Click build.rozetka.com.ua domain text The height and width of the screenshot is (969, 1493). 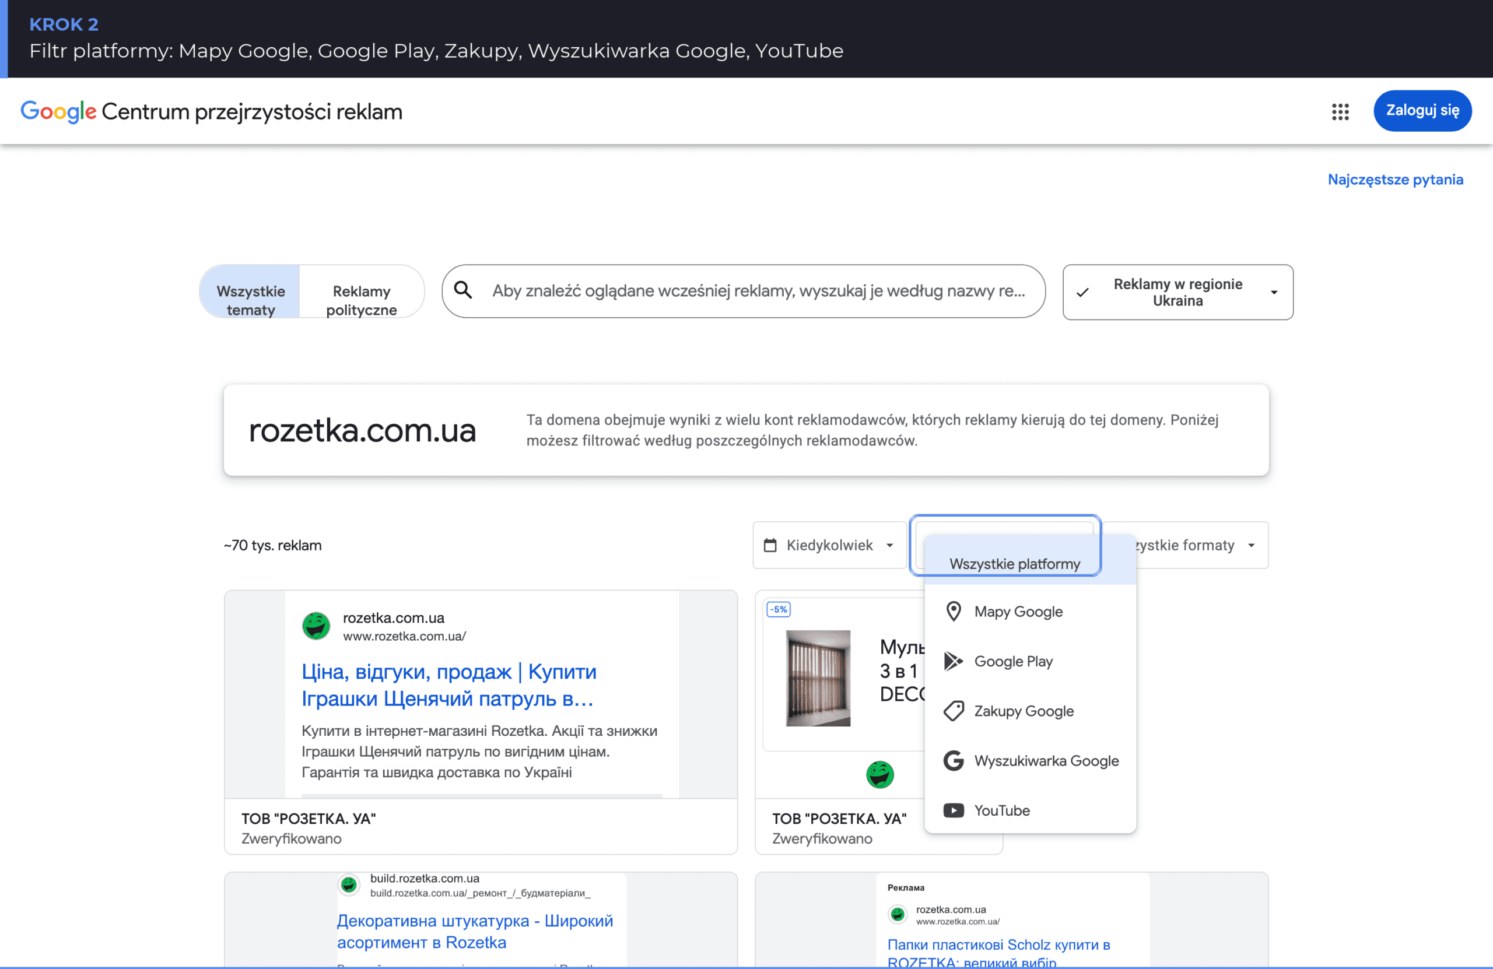tap(425, 878)
